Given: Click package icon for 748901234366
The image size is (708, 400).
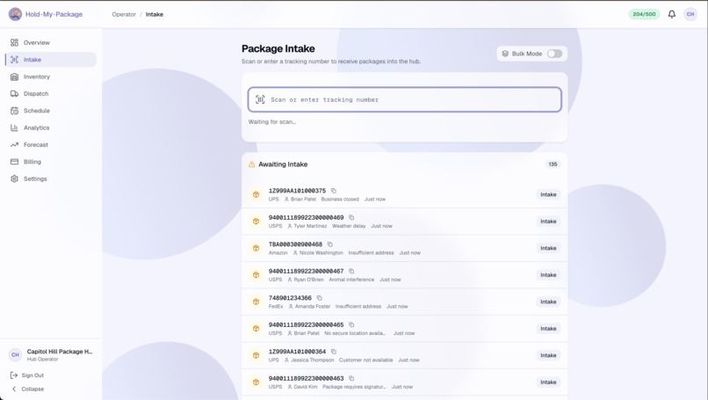Looking at the screenshot, I should click(256, 302).
